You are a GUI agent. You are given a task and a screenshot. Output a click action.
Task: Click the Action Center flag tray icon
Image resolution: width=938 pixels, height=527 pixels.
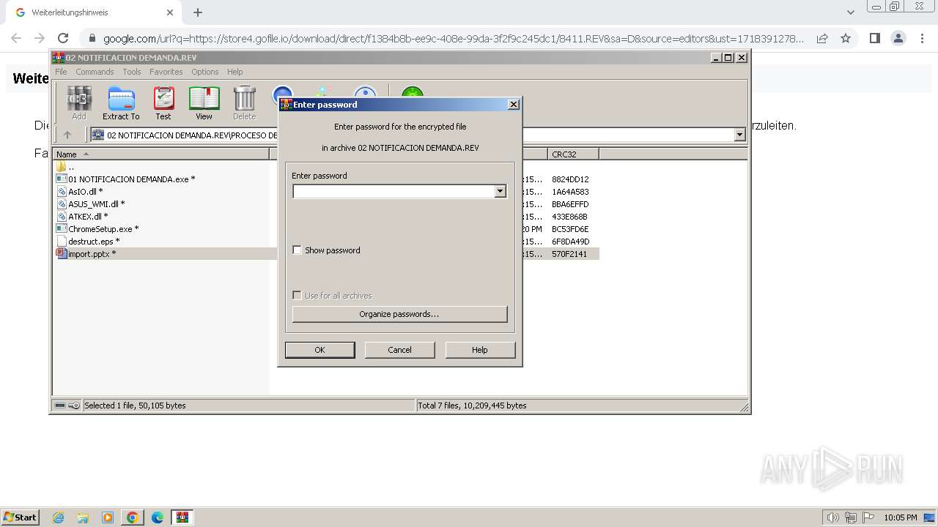point(868,517)
